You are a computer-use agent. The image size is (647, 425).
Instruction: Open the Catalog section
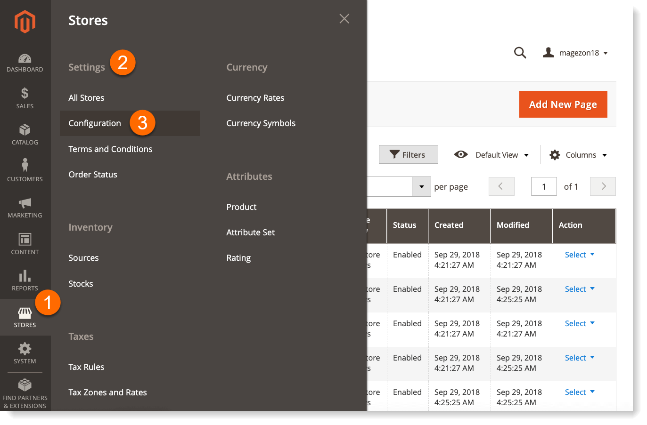tap(25, 135)
